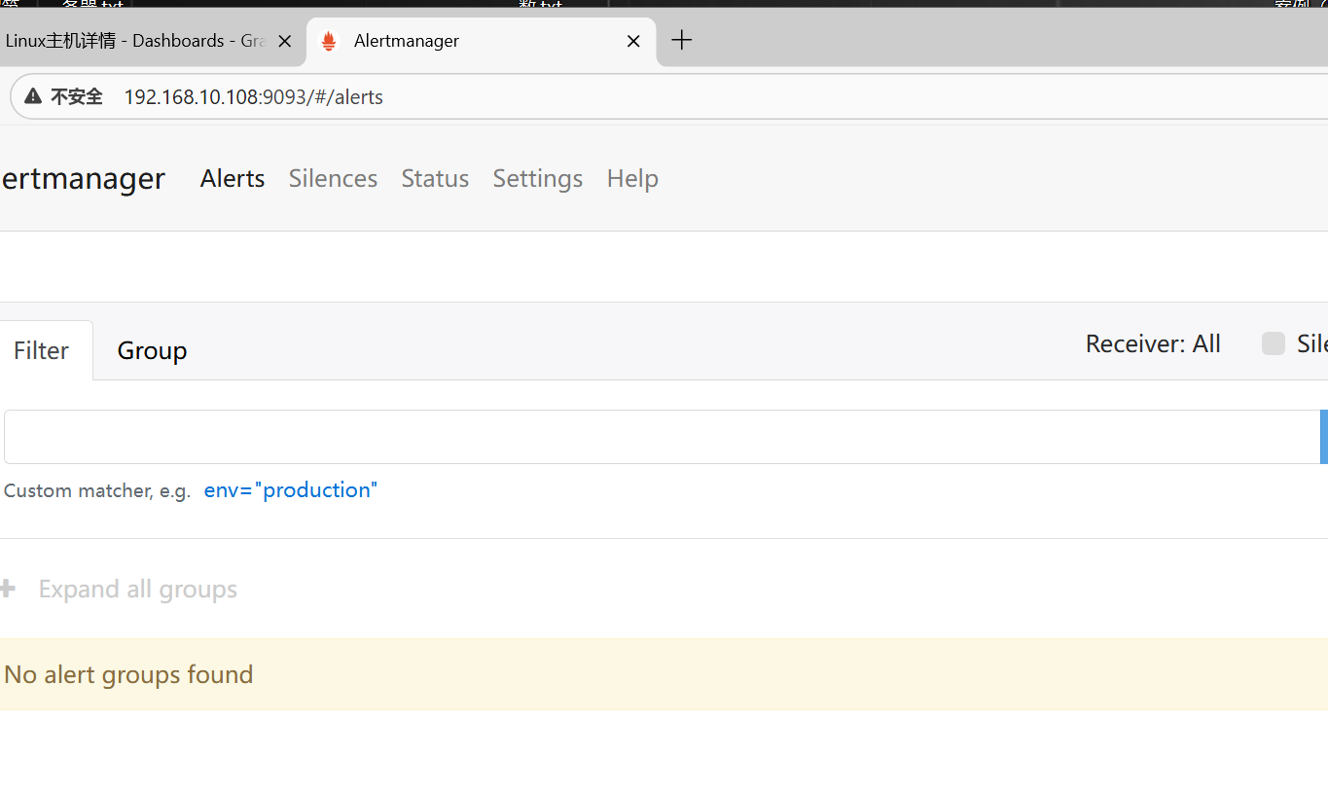The image size is (1328, 791).
Task: Insert the env="production" example matcher
Action: point(290,489)
